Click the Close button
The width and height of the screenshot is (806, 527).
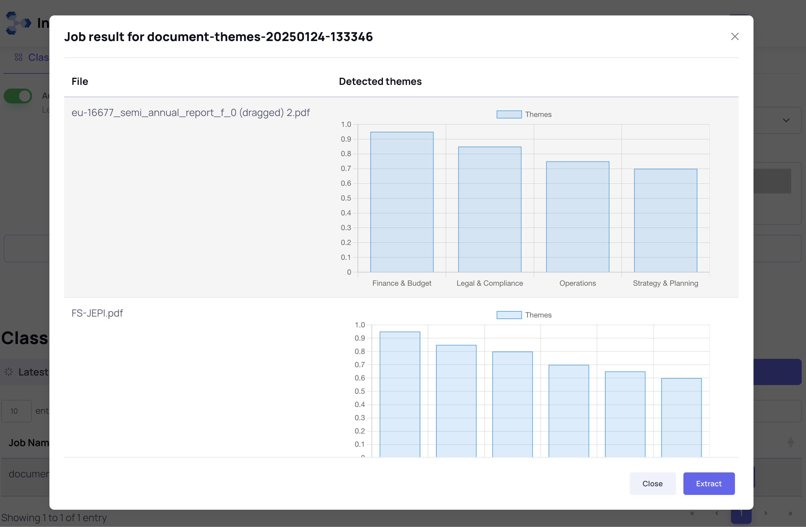pos(652,483)
